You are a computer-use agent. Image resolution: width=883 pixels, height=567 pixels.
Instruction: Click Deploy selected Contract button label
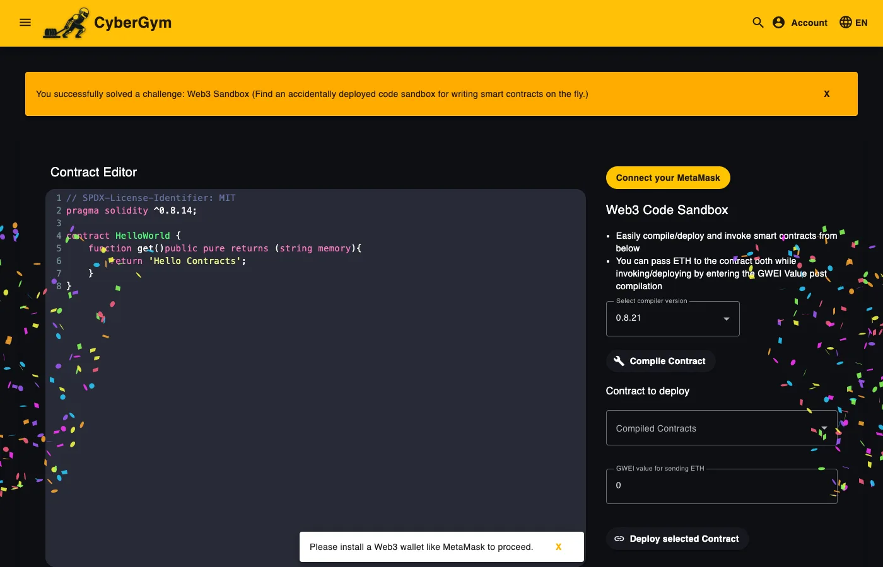point(684,539)
